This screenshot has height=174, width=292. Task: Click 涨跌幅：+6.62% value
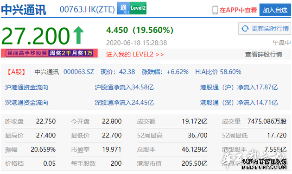165,72
